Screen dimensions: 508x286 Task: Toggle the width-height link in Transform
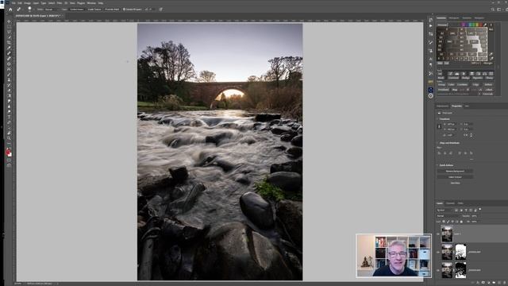click(439, 126)
